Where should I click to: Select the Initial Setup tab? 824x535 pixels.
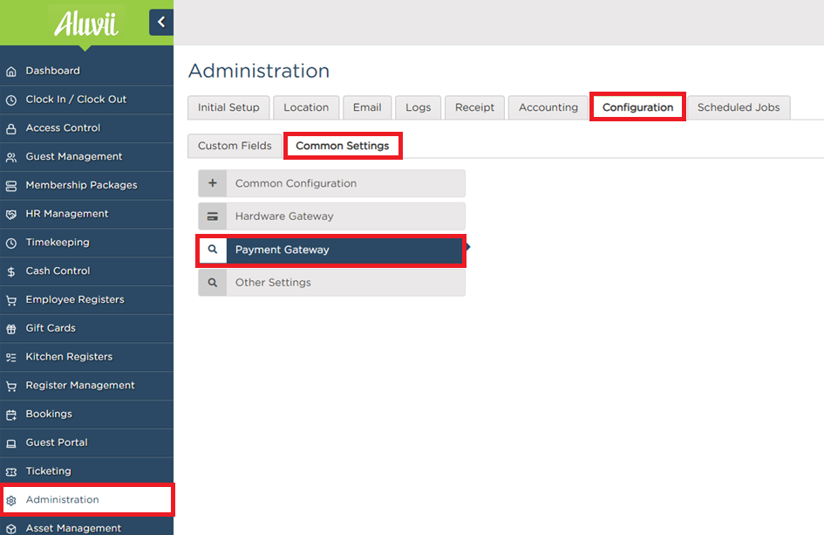click(228, 107)
